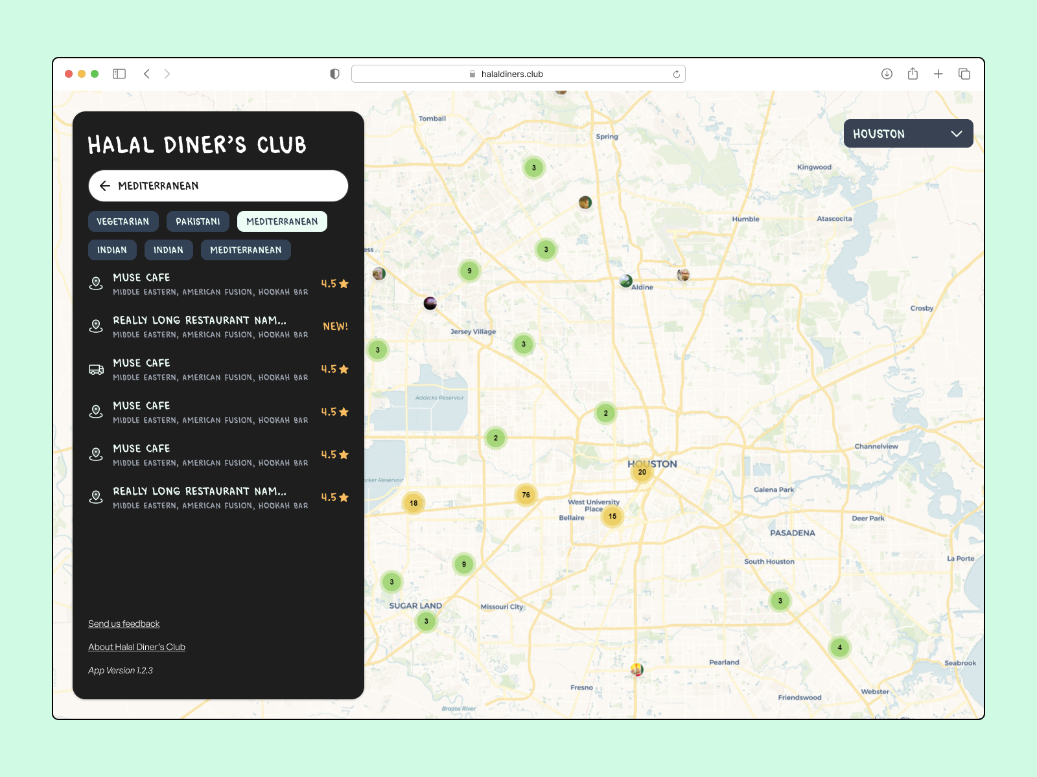
Task: Enable the dark Mediterranean chip beside Indian
Action: click(x=246, y=250)
